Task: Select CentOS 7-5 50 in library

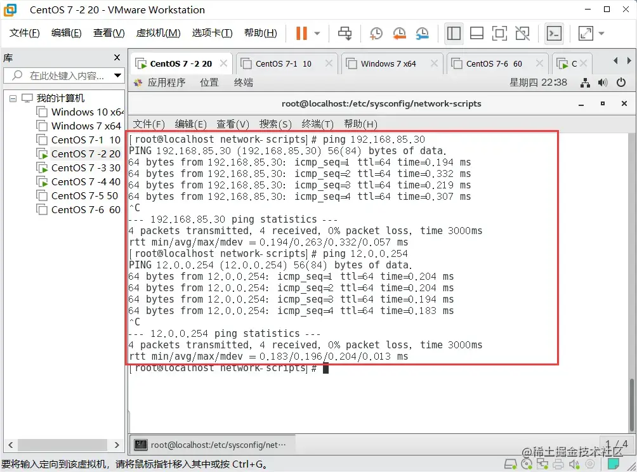Action: [77, 196]
